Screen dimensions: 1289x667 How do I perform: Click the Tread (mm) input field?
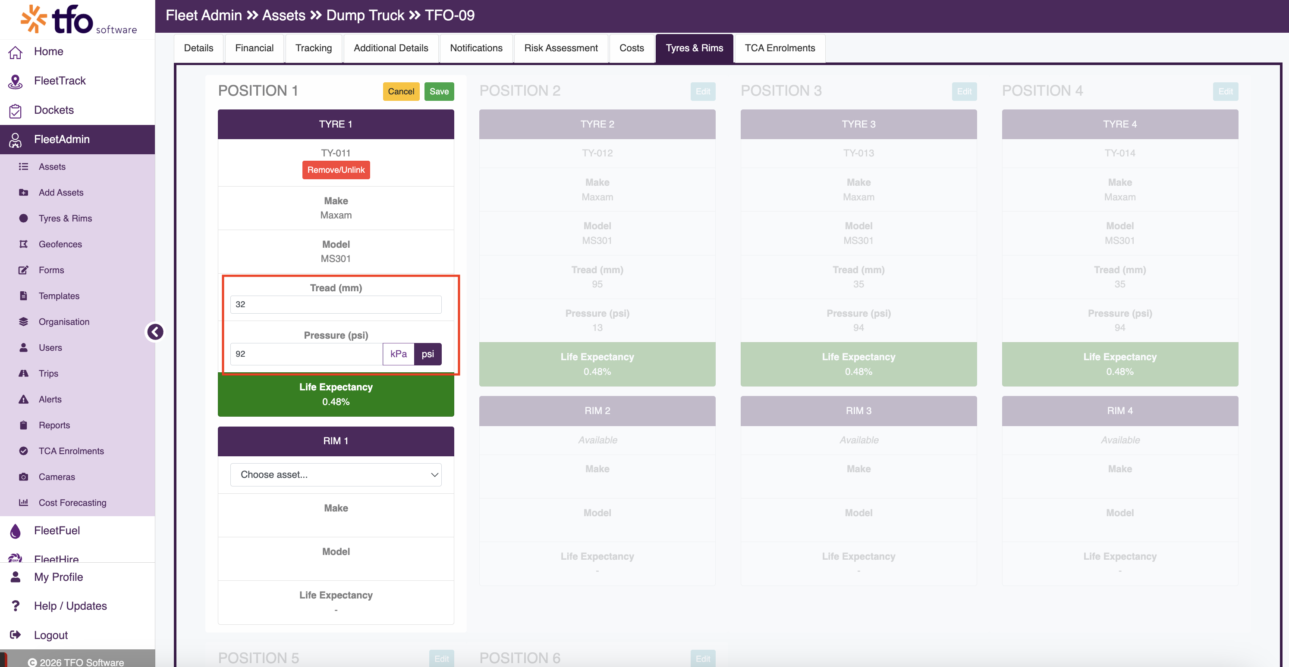[x=336, y=305]
